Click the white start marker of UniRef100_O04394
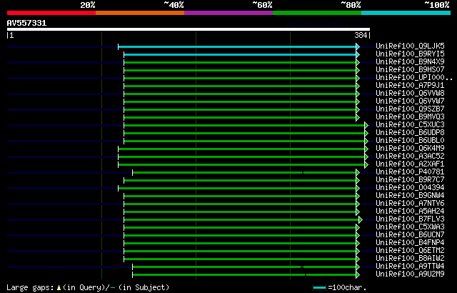This screenshot has width=457, height=293. (x=119, y=189)
